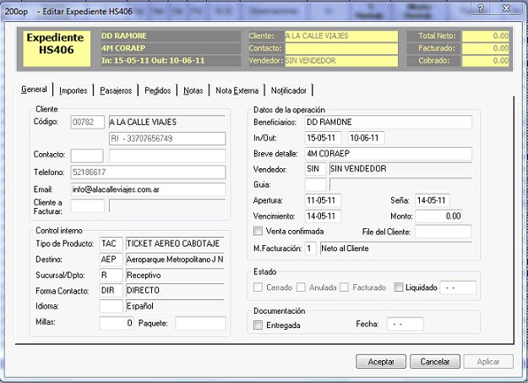Open the help question mark button
The height and width of the screenshot is (383, 528).
pos(481,8)
